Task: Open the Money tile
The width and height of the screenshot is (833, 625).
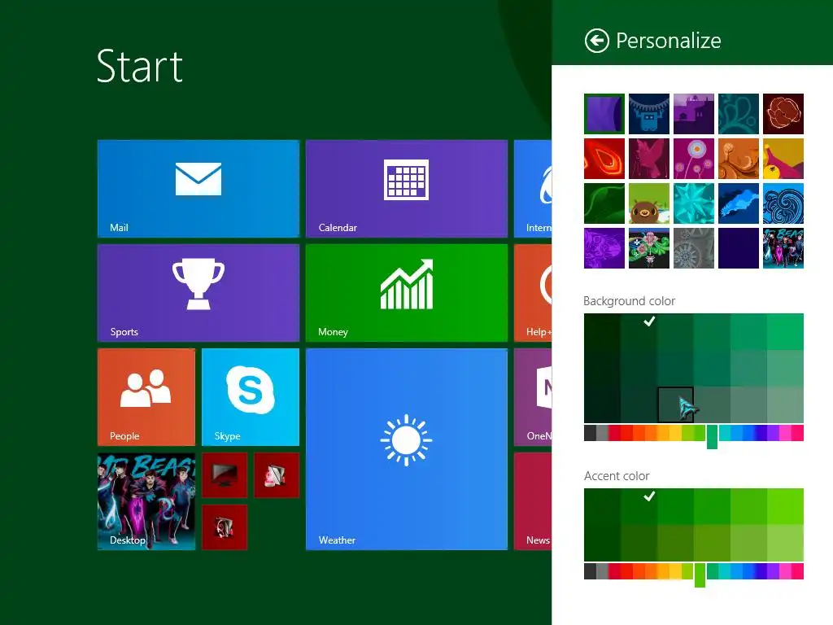Action: 407,293
